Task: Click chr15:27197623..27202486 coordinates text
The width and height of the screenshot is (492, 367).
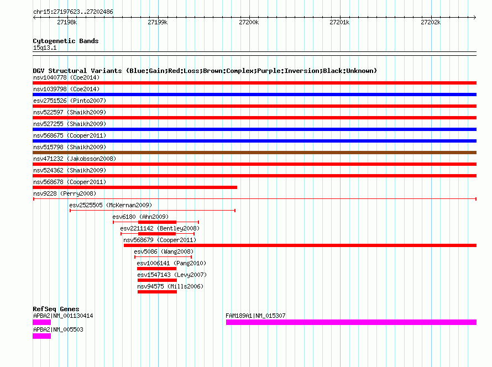Action: [73, 12]
